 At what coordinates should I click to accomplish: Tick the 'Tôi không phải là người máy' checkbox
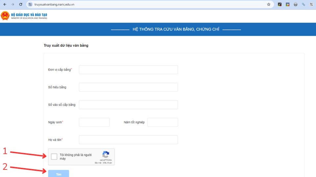[x=54, y=157]
